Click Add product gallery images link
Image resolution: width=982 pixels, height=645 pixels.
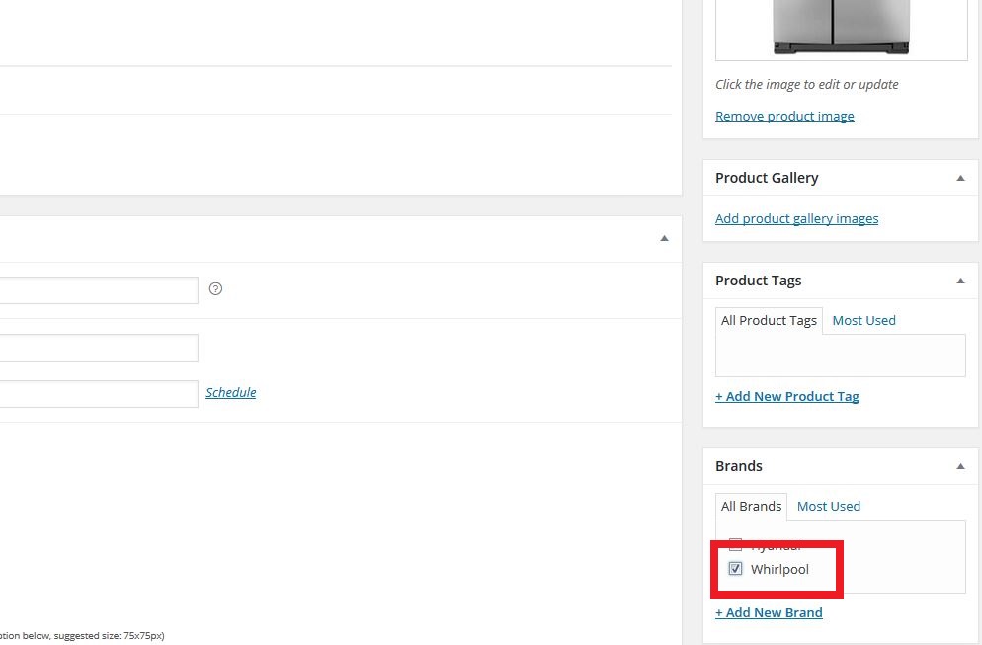coord(796,218)
